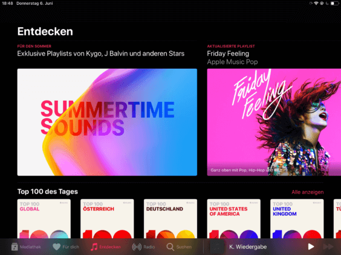This screenshot has height=255, width=341.
Task: Tap the battery indicator in status bar
Action: pos(334,3)
